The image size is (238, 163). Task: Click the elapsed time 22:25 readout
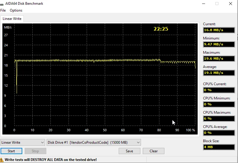click(161, 29)
